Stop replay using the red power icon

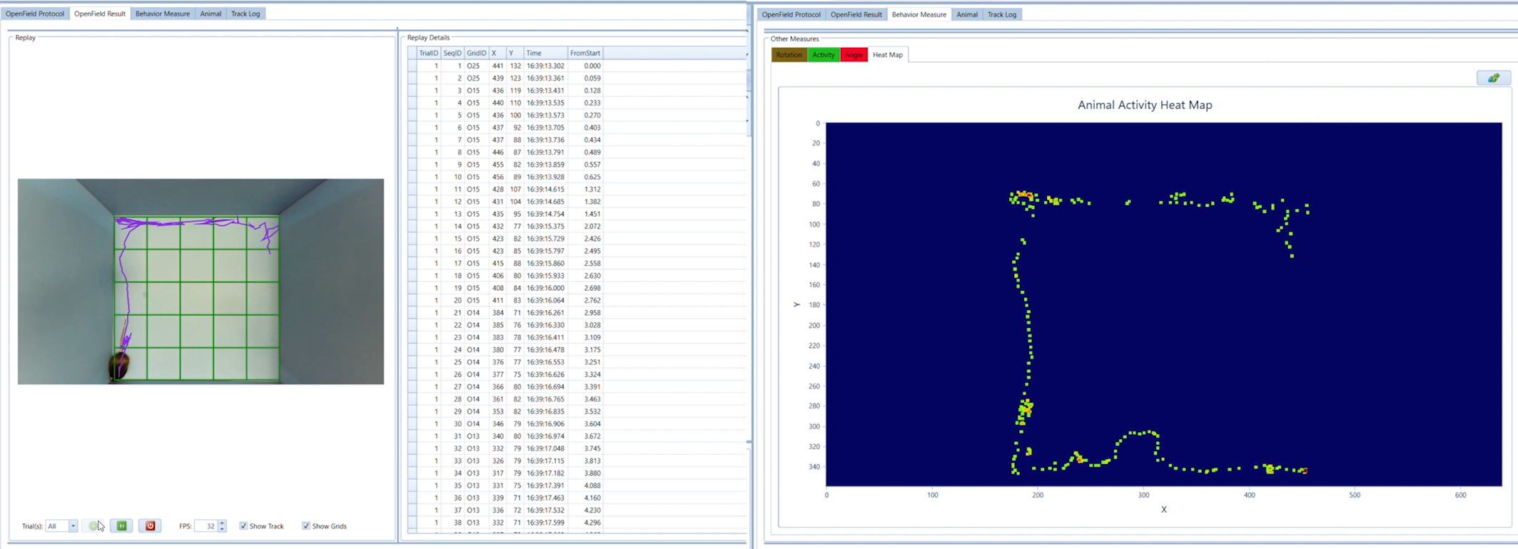(150, 526)
